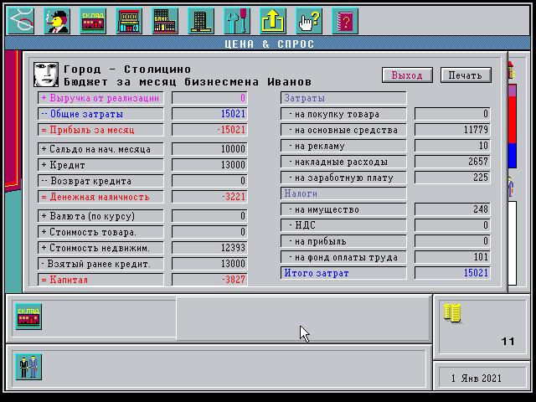Click the Сальдо value 10000
The width and height of the screenshot is (536, 402).
point(209,149)
